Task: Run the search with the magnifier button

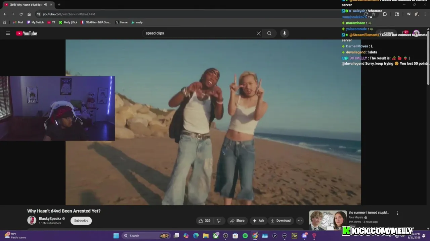Action: (269, 33)
